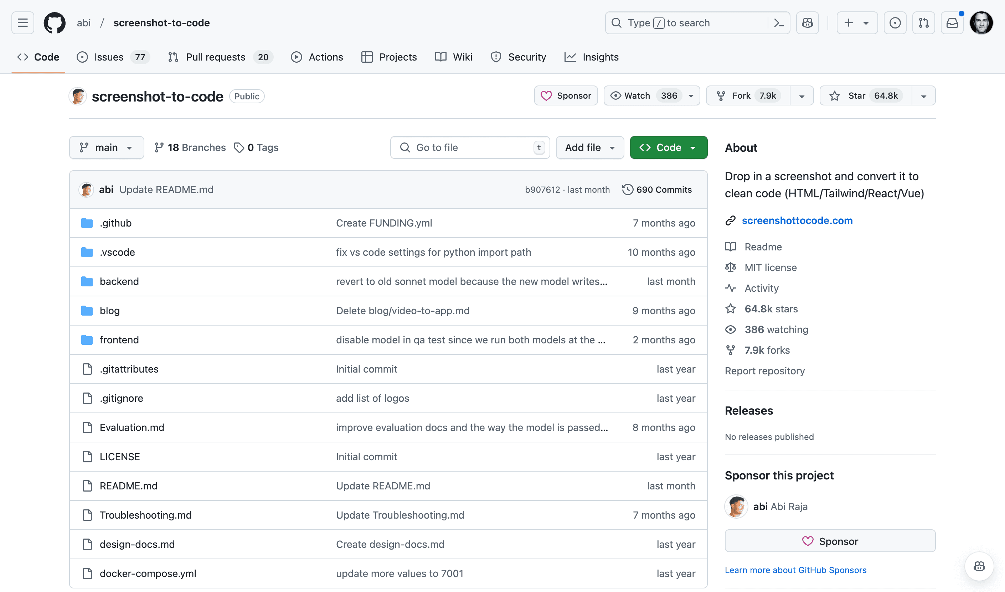Open the star lists dropdown arrow
Screen dimensions: 1005x592
[924, 96]
